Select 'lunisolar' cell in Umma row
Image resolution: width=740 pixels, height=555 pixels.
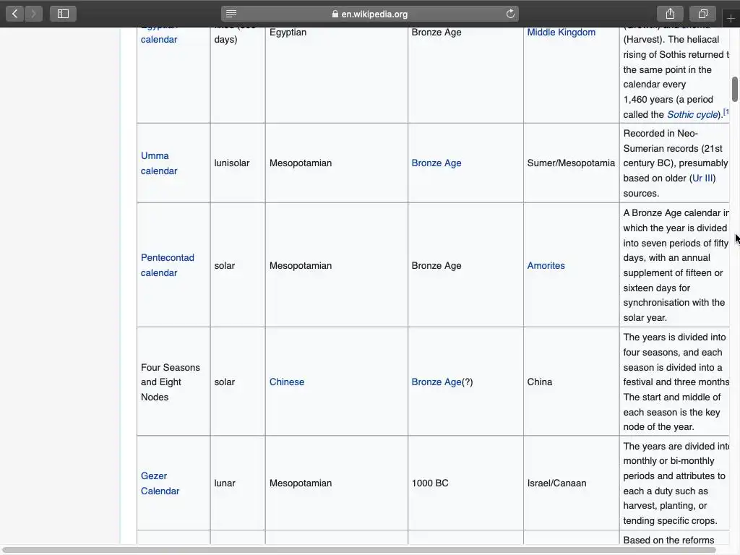pos(232,163)
